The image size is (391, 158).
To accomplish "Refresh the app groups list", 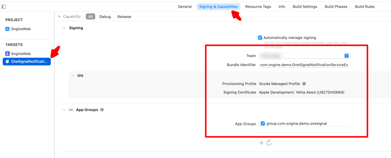I will (x=269, y=143).
